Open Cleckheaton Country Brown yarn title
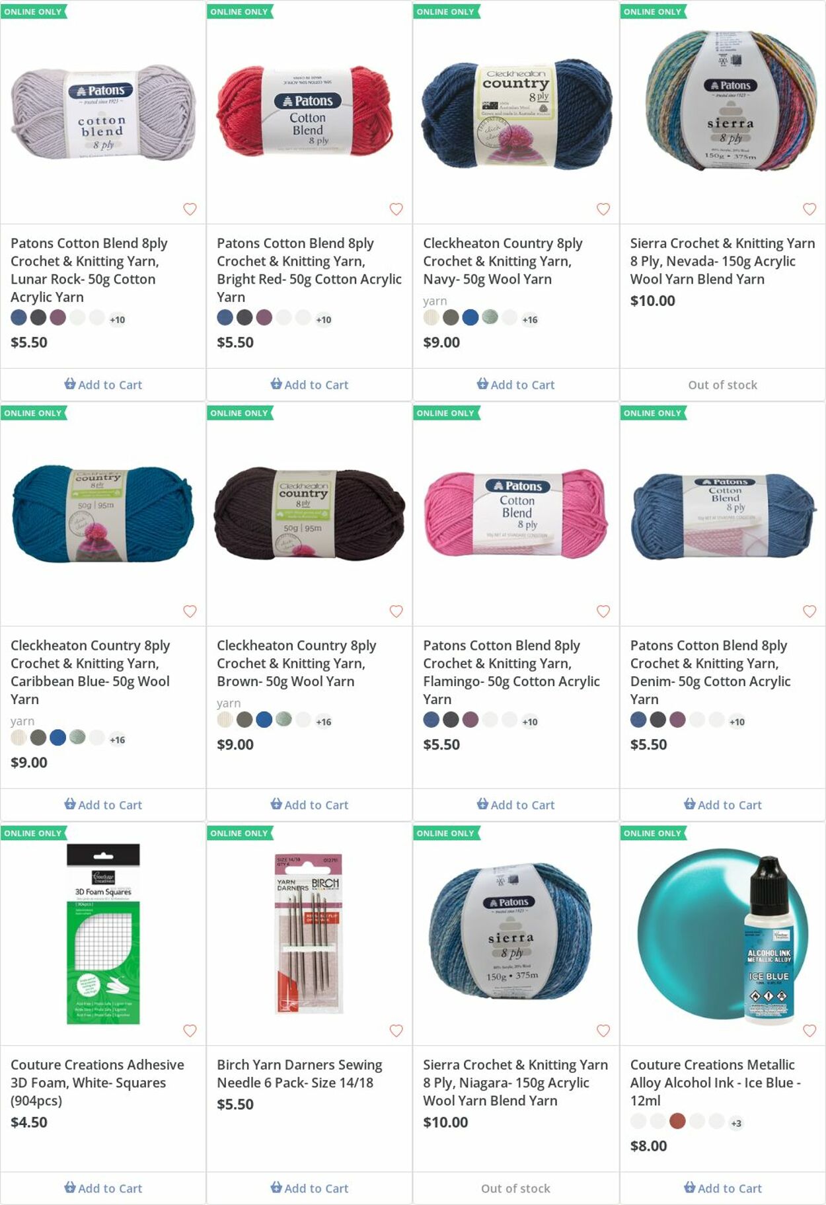Viewport: 826px width, 1205px height. coord(296,663)
